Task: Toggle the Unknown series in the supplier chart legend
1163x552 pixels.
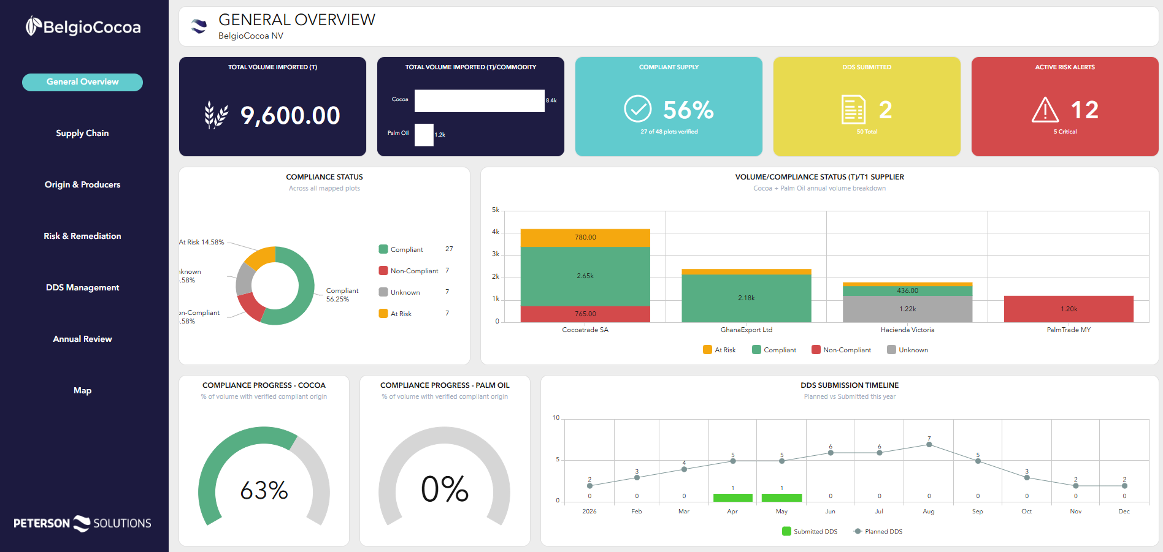Action: 907,350
